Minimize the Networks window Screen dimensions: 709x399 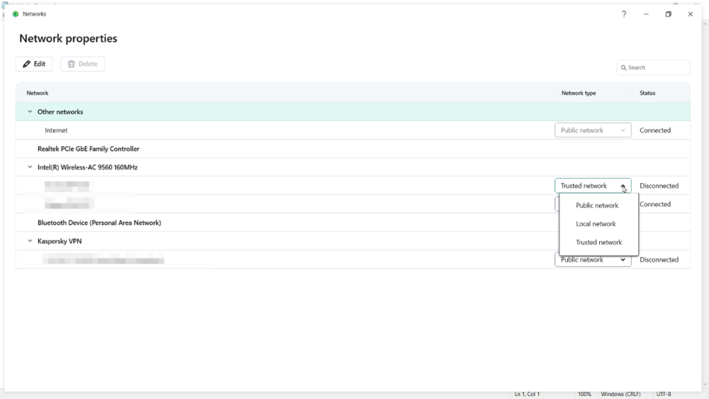(646, 14)
